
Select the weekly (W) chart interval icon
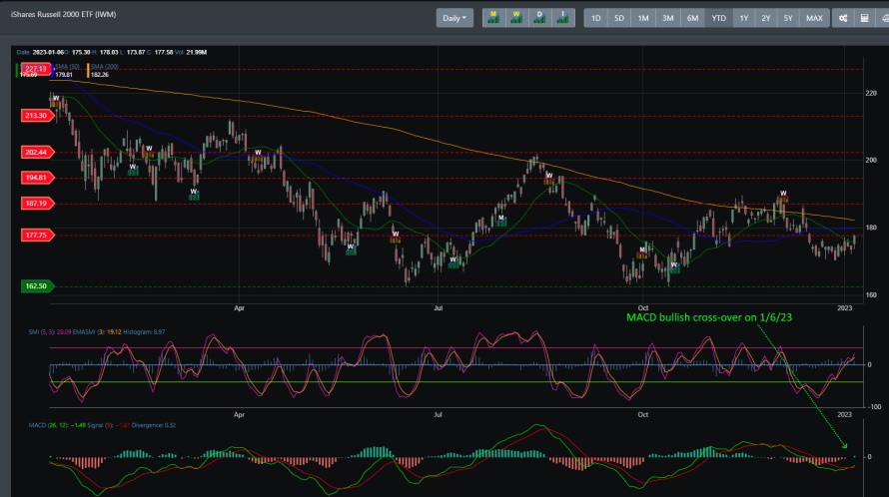pos(516,18)
